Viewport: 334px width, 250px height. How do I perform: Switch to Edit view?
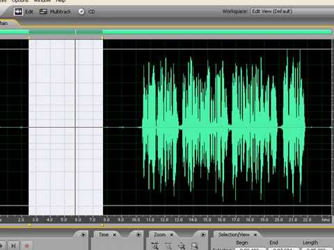tap(24, 12)
